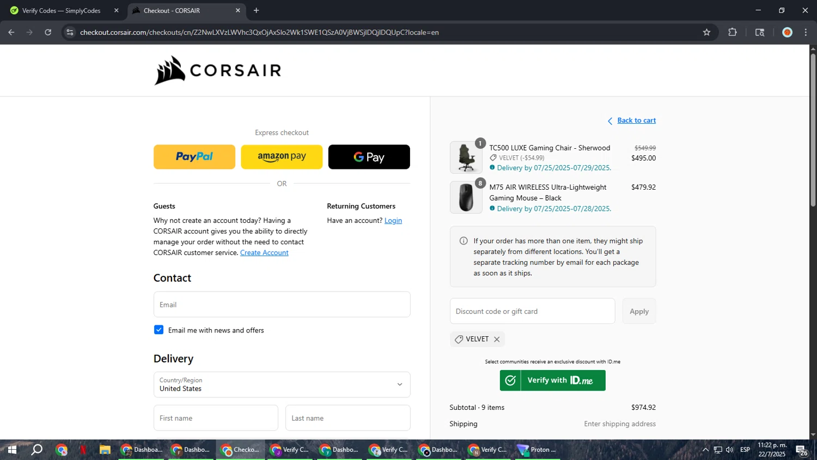Viewport: 817px width, 460px height.
Task: Click the back chevron beside Back to cart
Action: point(610,121)
